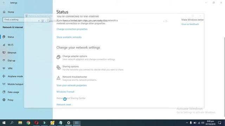The image size is (225, 126).
Task: Open the Wi-Fi settings page
Action: (x=11, y=45)
